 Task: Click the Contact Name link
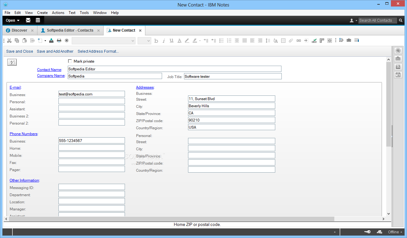pyautogui.click(x=49, y=70)
